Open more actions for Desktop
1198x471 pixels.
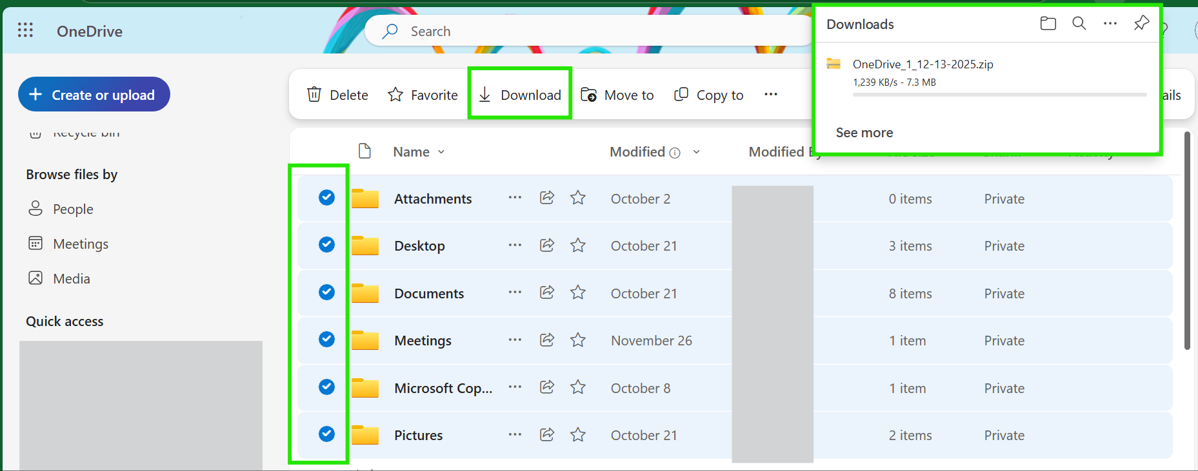pos(515,245)
